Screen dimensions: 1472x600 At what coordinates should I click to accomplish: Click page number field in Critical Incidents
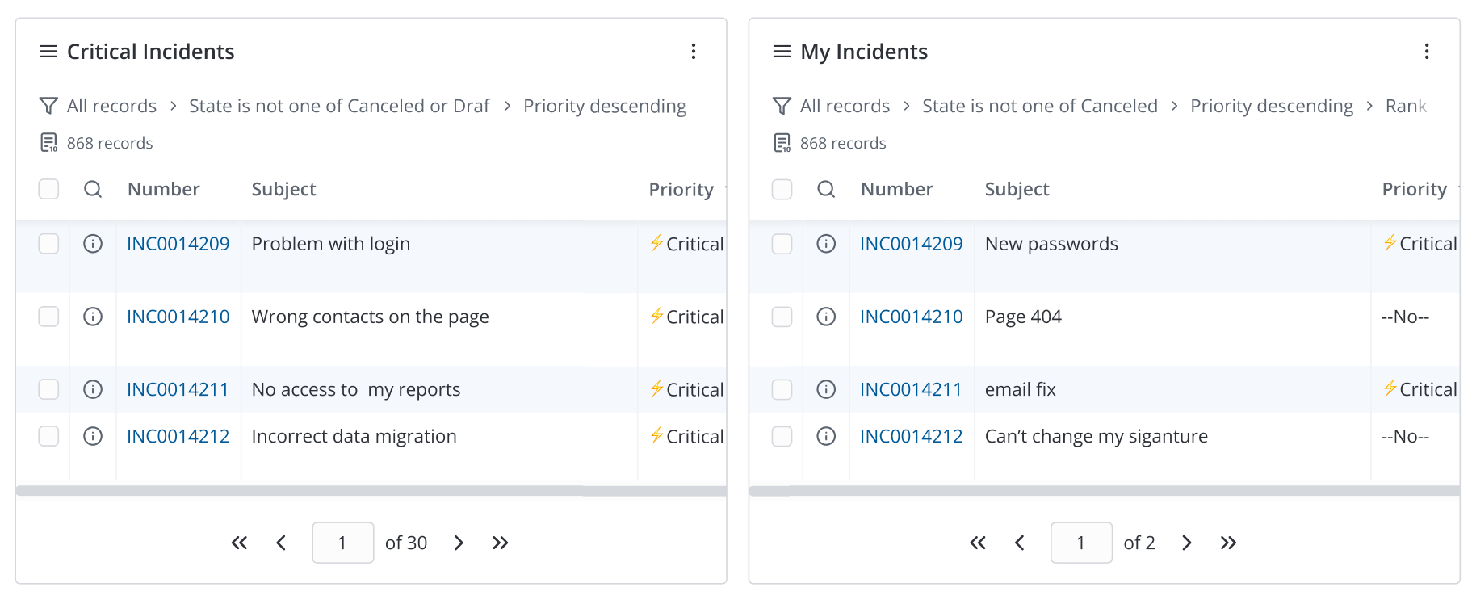pyautogui.click(x=343, y=543)
